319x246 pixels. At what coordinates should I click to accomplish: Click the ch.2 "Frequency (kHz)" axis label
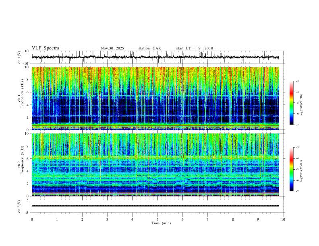[22, 160]
